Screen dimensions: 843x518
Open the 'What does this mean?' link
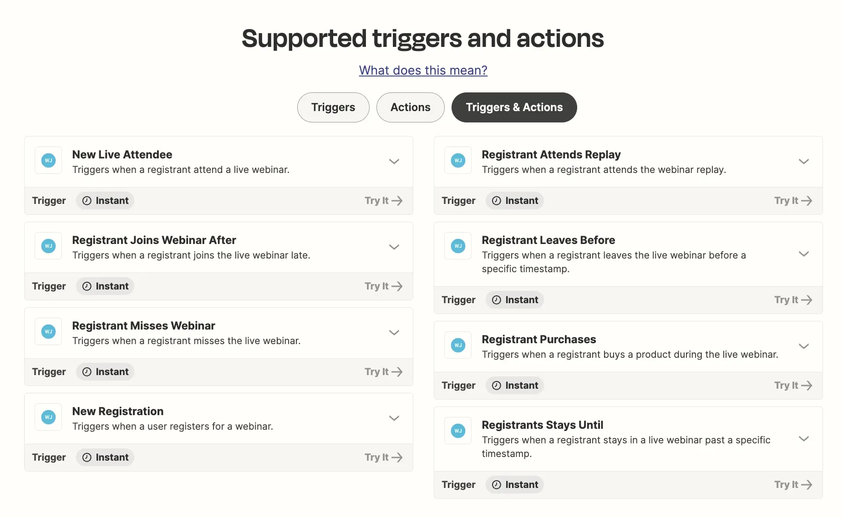[422, 70]
